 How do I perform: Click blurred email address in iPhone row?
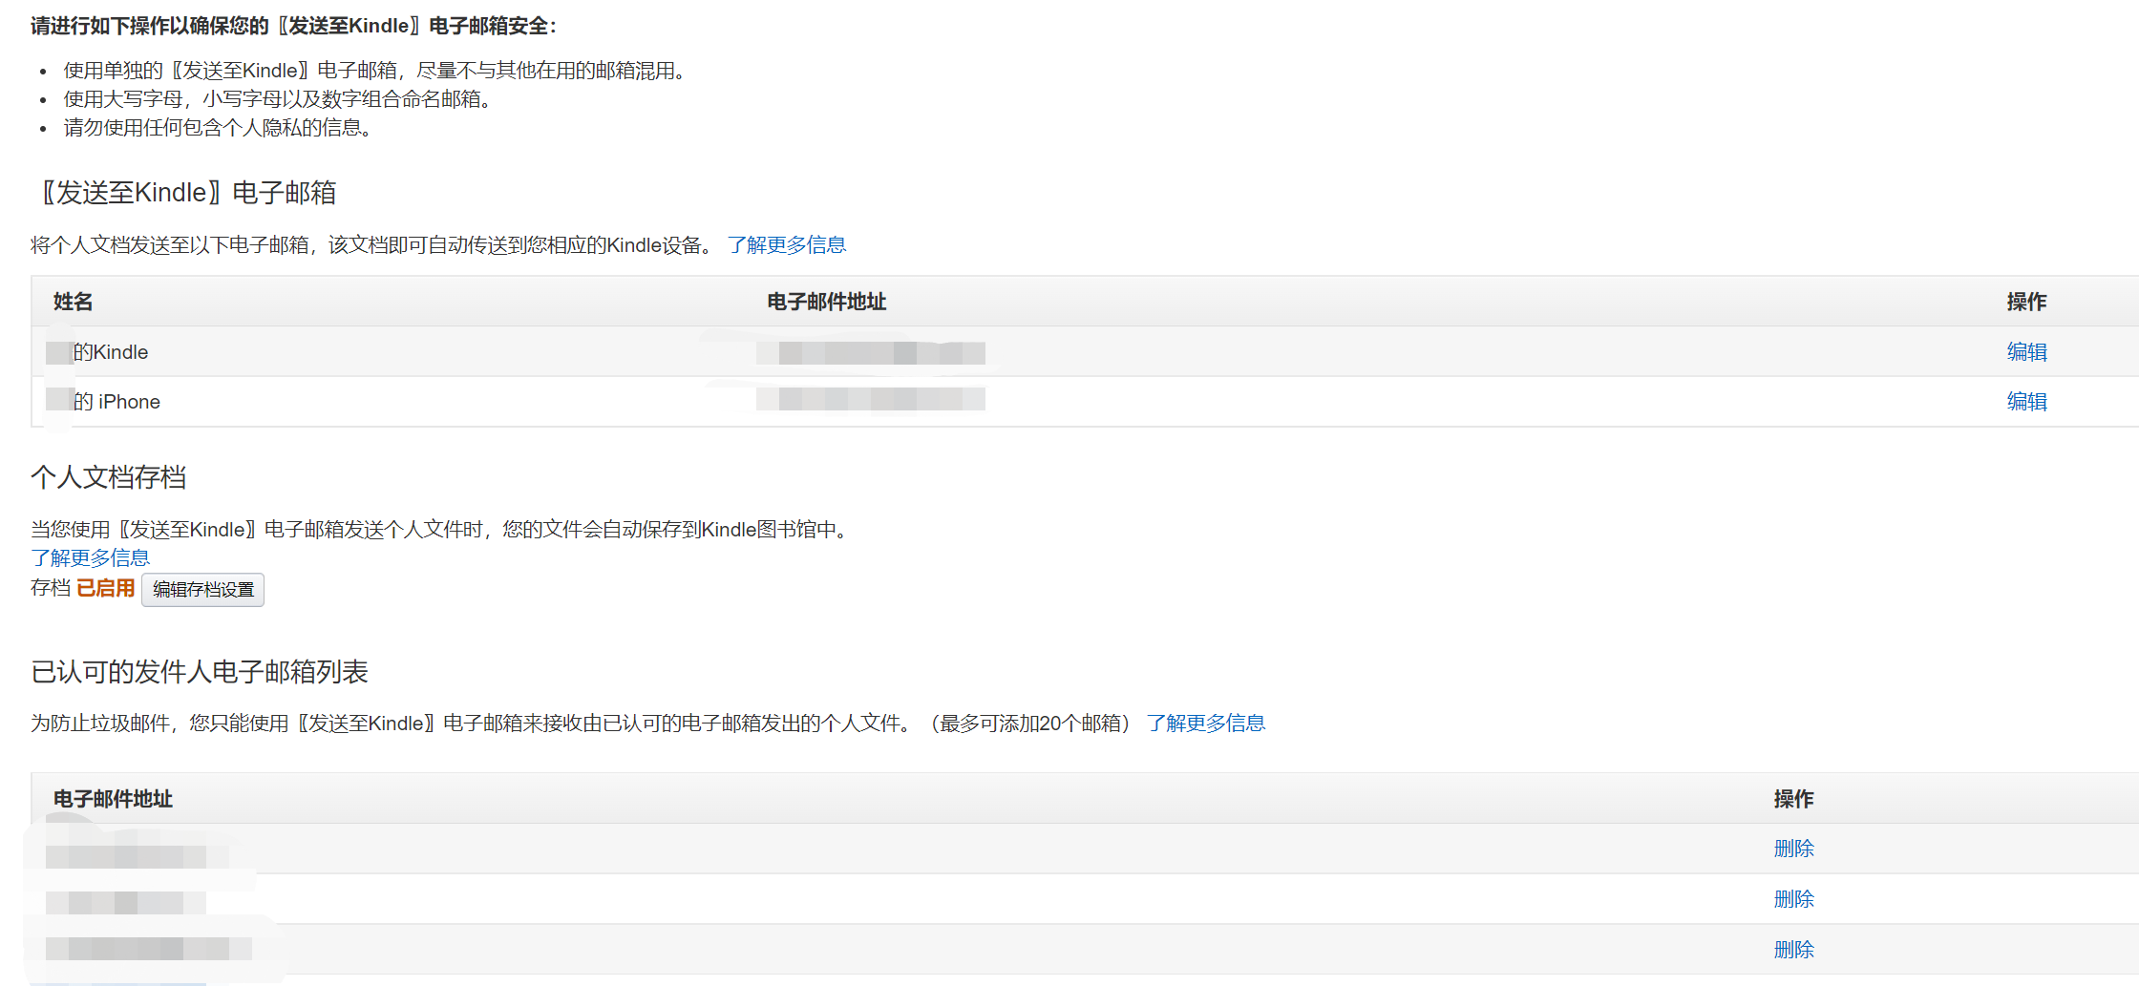coord(871,399)
